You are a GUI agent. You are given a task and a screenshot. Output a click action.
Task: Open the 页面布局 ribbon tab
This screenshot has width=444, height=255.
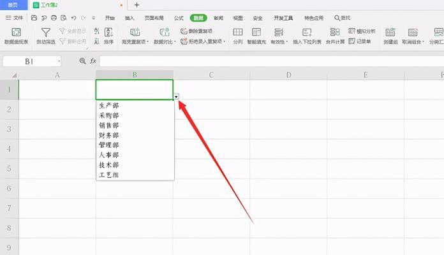[x=154, y=18]
